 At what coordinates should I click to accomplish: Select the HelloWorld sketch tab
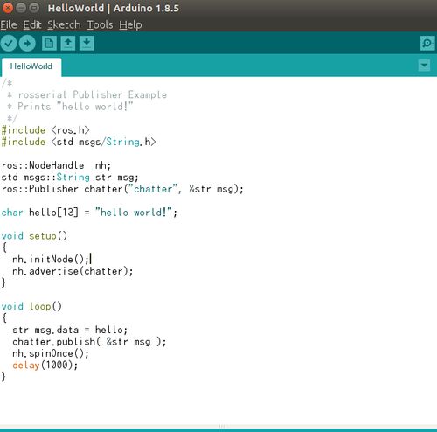(31, 66)
